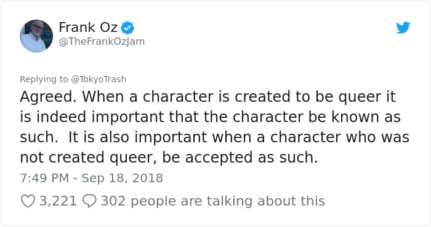Click the blue verified badge
Image resolution: width=431 pixels, height=227 pixels.
(x=127, y=28)
